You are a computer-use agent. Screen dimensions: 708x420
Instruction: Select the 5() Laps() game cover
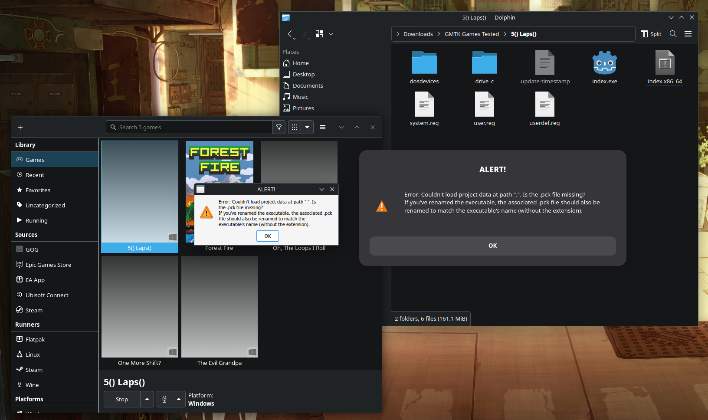point(140,192)
